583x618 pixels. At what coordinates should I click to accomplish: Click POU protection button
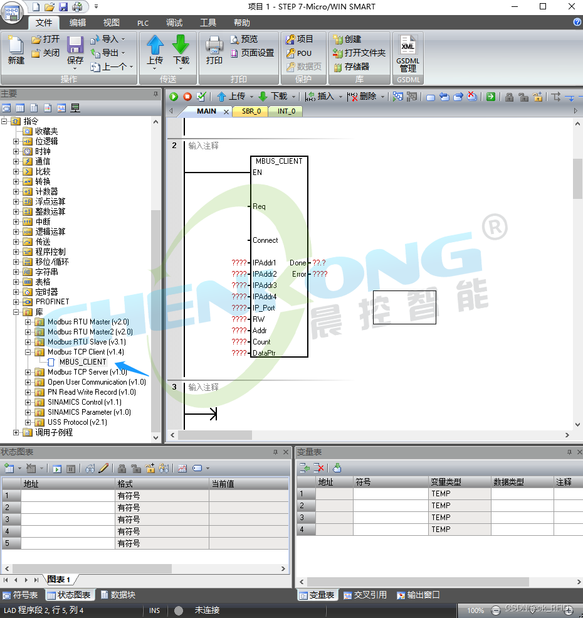tap(299, 53)
